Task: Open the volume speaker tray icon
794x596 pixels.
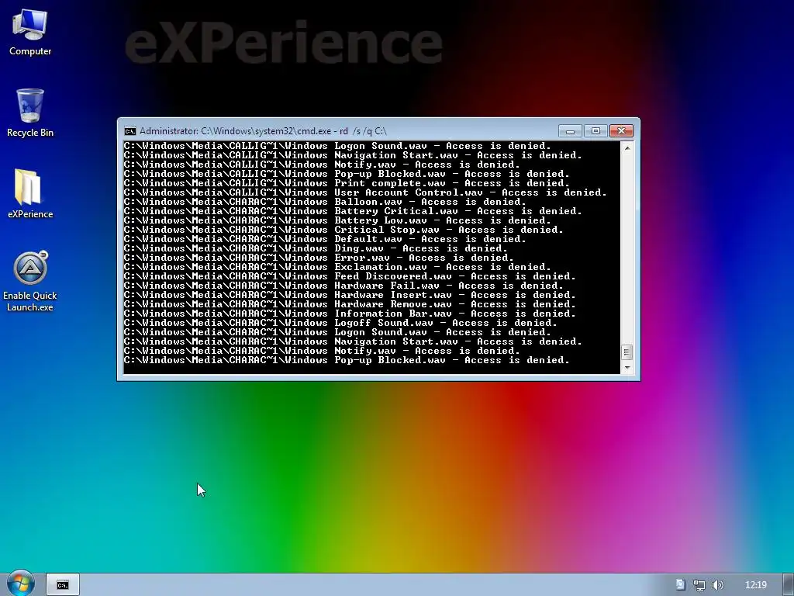Action: coord(717,585)
